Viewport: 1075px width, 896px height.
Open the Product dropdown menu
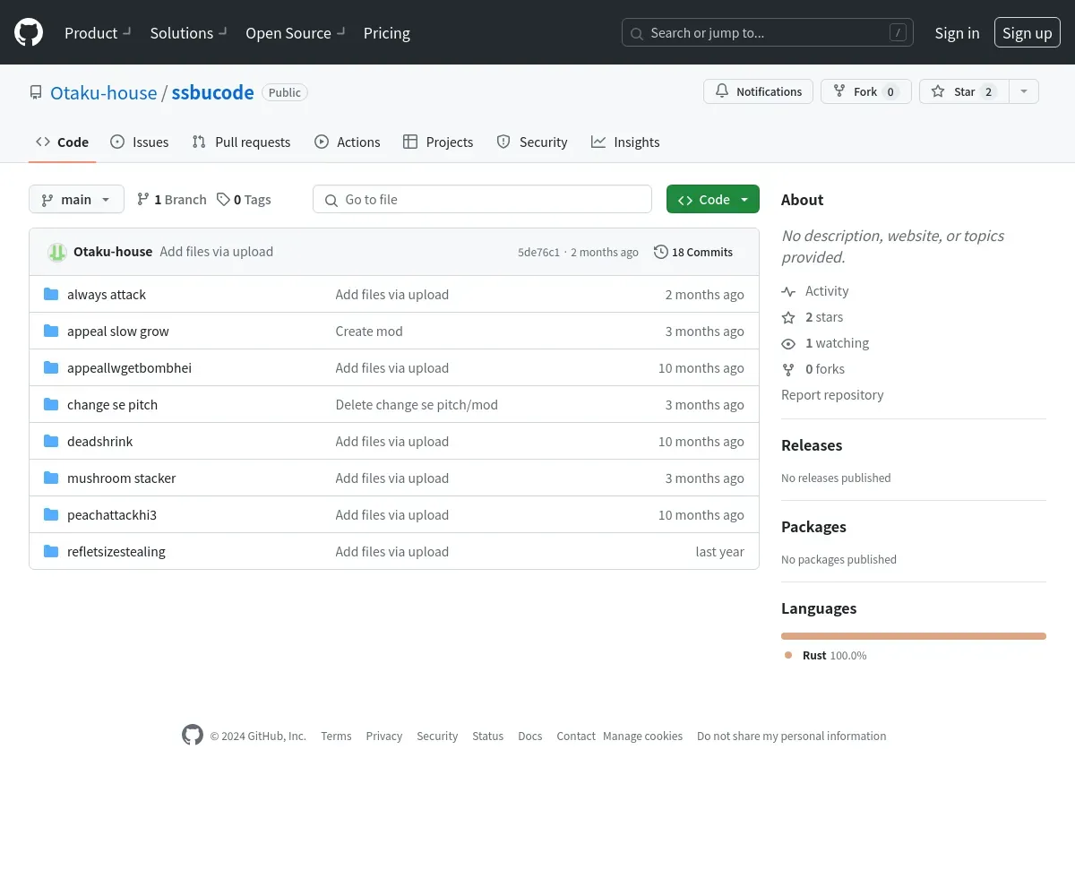[98, 33]
